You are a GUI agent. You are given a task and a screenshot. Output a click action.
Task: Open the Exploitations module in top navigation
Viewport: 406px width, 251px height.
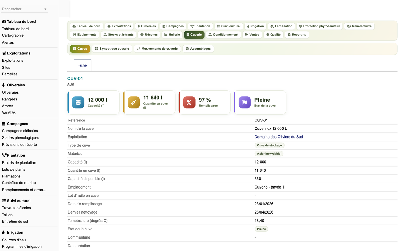pos(119,26)
